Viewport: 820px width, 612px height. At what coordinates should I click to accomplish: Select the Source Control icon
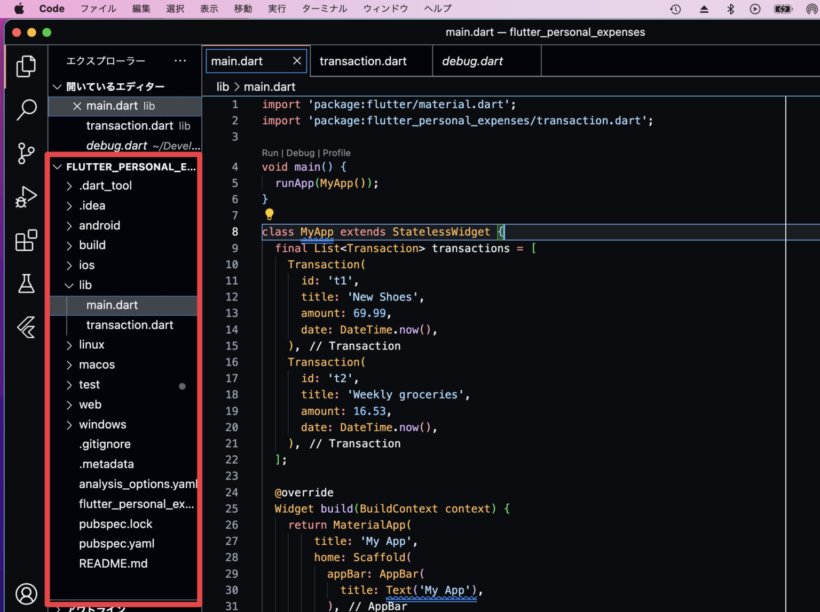coord(25,154)
